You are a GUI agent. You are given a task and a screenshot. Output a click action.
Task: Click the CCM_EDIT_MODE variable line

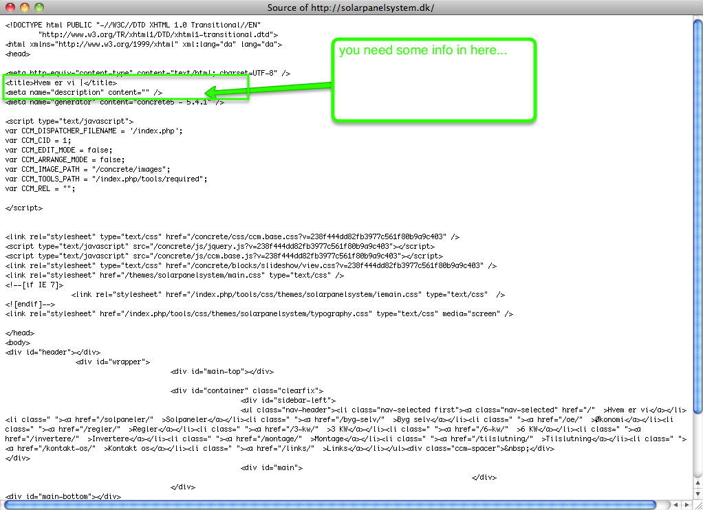click(58, 150)
